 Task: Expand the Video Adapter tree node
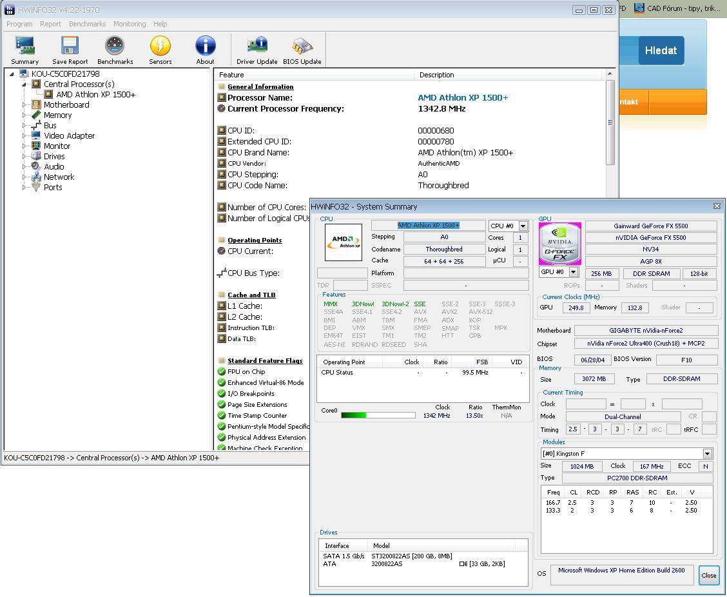pyautogui.click(x=24, y=135)
